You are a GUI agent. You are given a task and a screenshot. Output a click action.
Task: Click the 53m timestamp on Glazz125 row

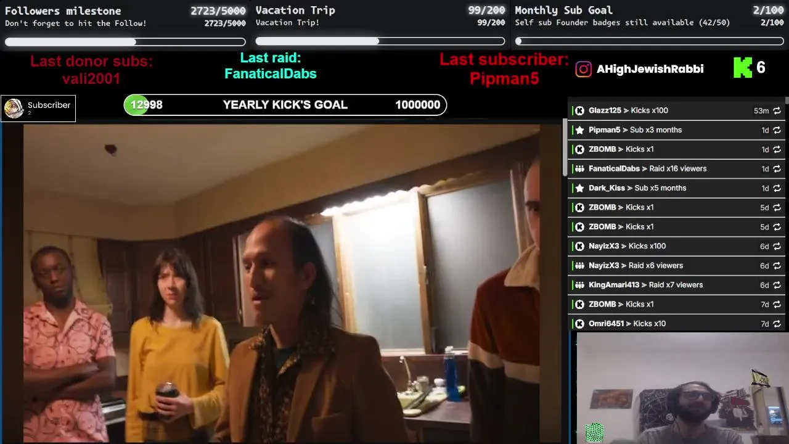coord(761,111)
